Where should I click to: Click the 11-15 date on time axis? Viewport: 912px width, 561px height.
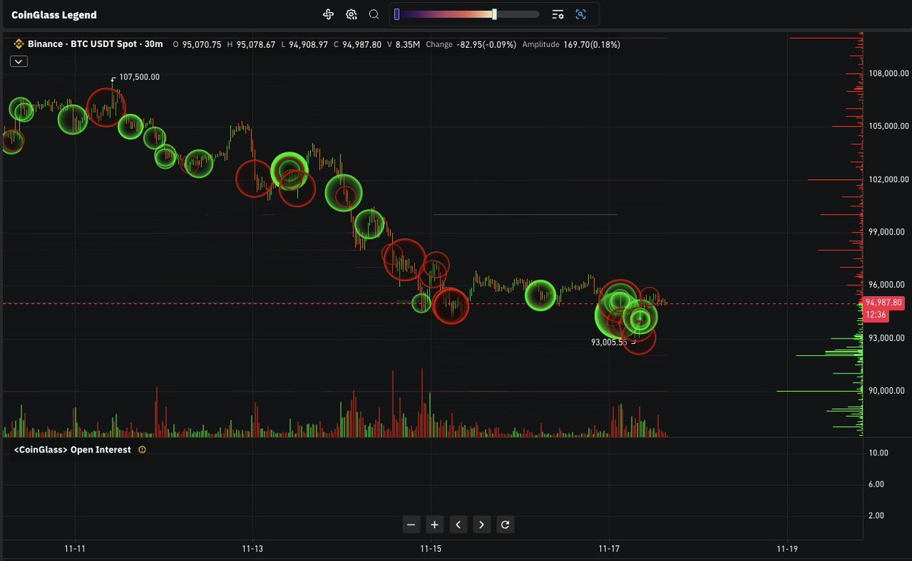coord(431,548)
